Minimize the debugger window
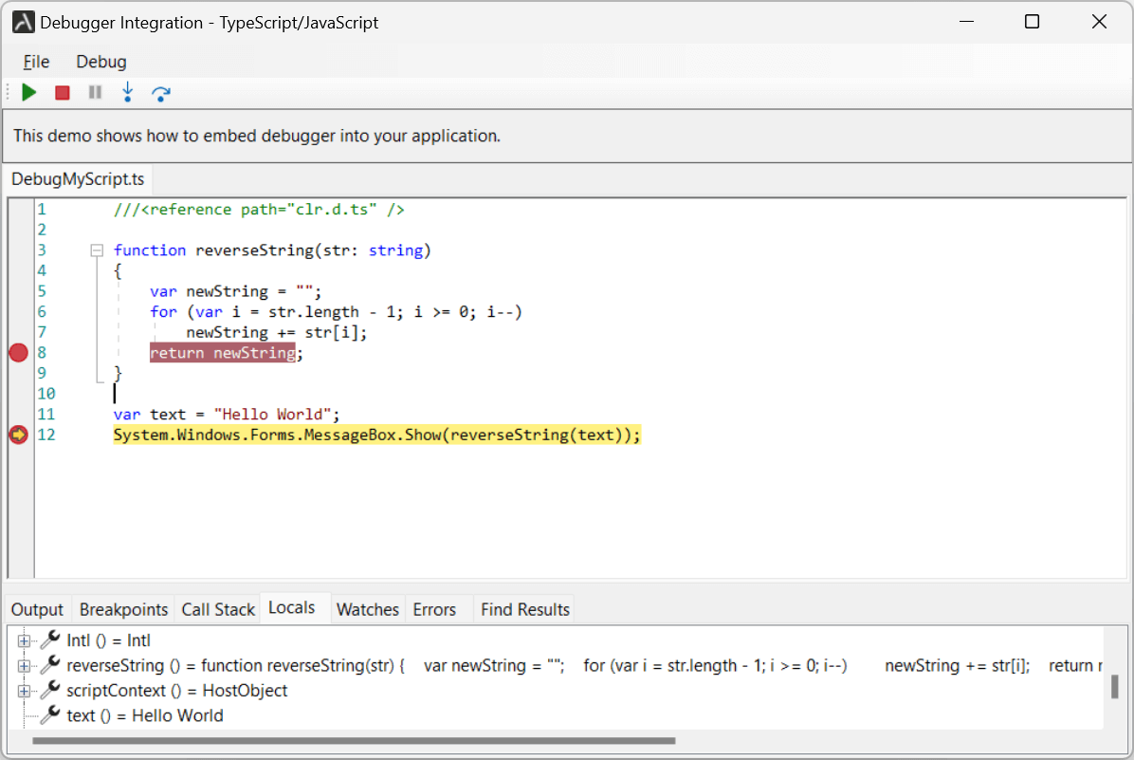 [967, 22]
